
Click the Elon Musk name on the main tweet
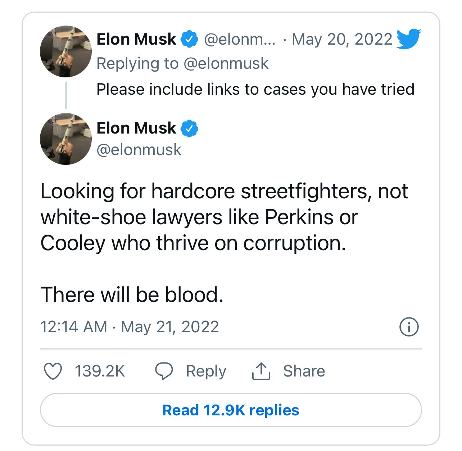(136, 128)
